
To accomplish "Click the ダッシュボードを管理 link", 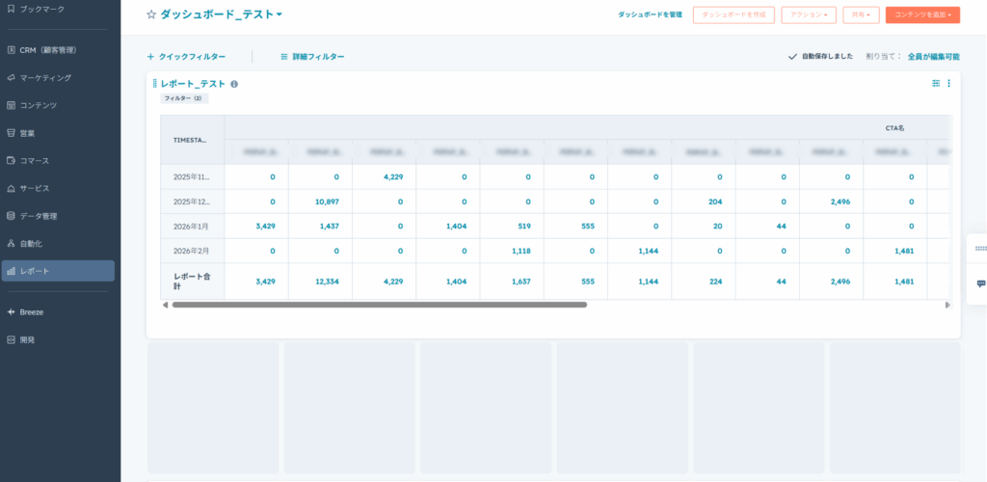I will pos(650,14).
